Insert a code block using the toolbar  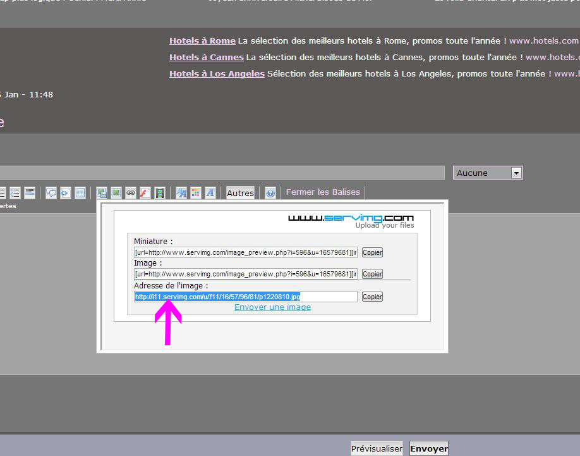click(x=66, y=193)
